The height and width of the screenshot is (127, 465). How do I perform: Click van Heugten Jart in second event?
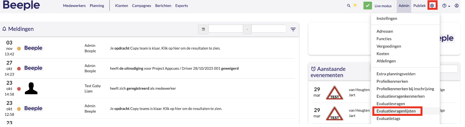359,113
